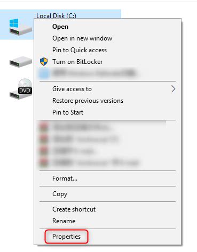Choose Pin to Quick access
Viewport: 197px width, 252px height.
pyautogui.click(x=80, y=50)
